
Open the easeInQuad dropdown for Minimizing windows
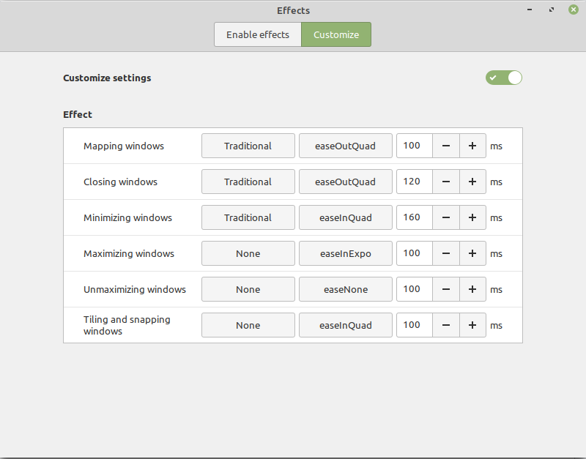345,217
